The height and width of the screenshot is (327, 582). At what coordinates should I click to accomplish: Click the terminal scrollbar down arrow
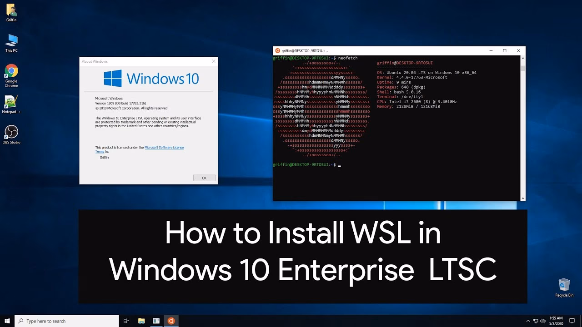coord(523,198)
